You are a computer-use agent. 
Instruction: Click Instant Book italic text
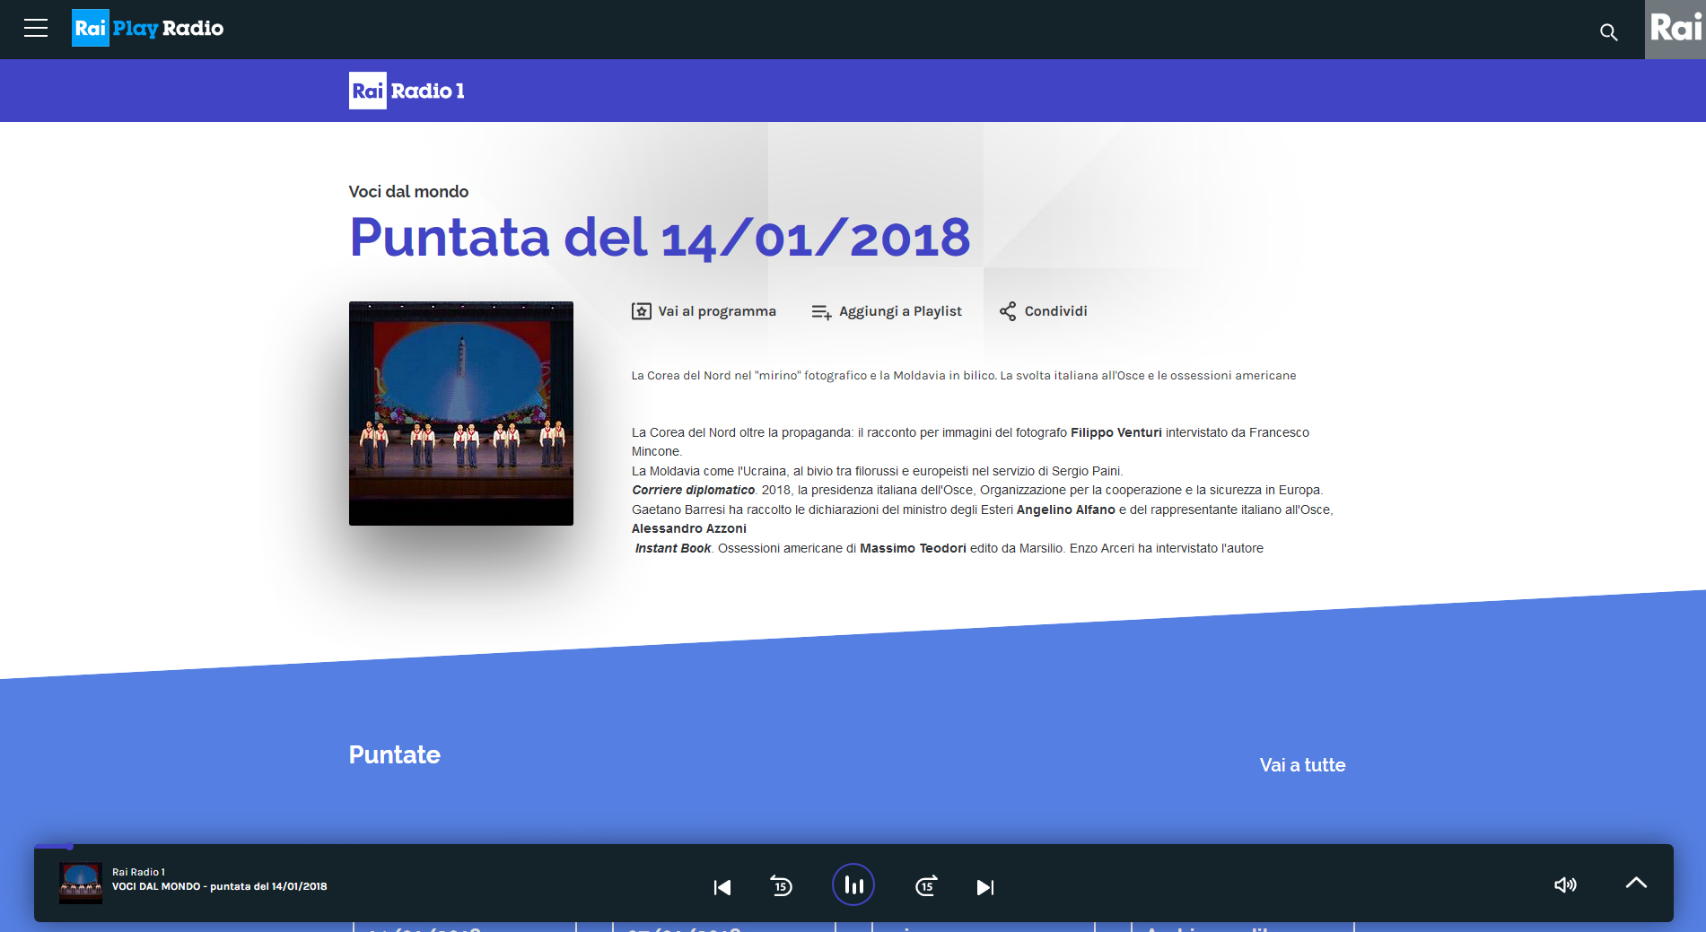point(672,548)
